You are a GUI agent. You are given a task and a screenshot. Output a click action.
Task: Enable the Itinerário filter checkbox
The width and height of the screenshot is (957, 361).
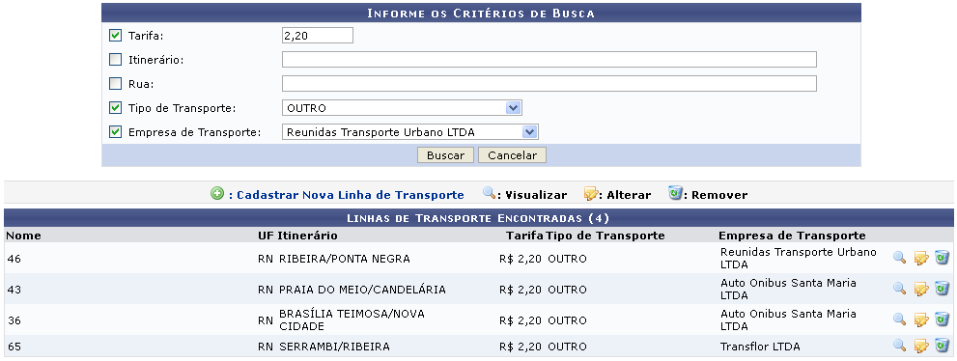115,59
